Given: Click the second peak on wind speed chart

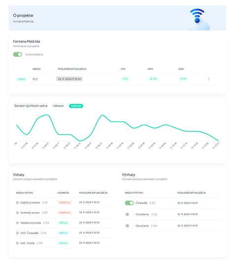Looking at the screenshot, I should pos(102,115).
